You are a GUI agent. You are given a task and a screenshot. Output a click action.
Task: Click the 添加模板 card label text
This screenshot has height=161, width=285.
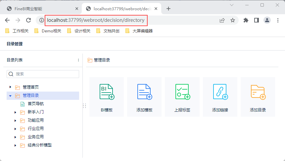(145, 110)
